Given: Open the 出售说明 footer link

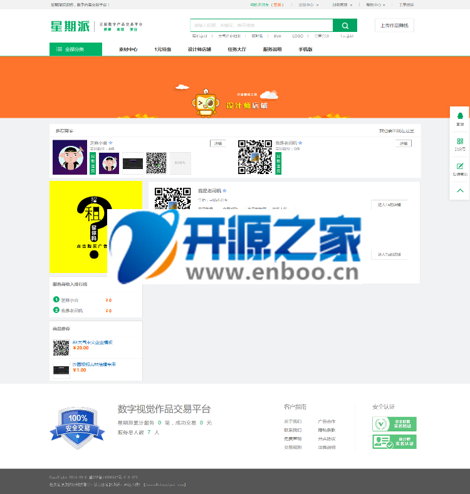Looking at the screenshot, I should coord(326,448).
